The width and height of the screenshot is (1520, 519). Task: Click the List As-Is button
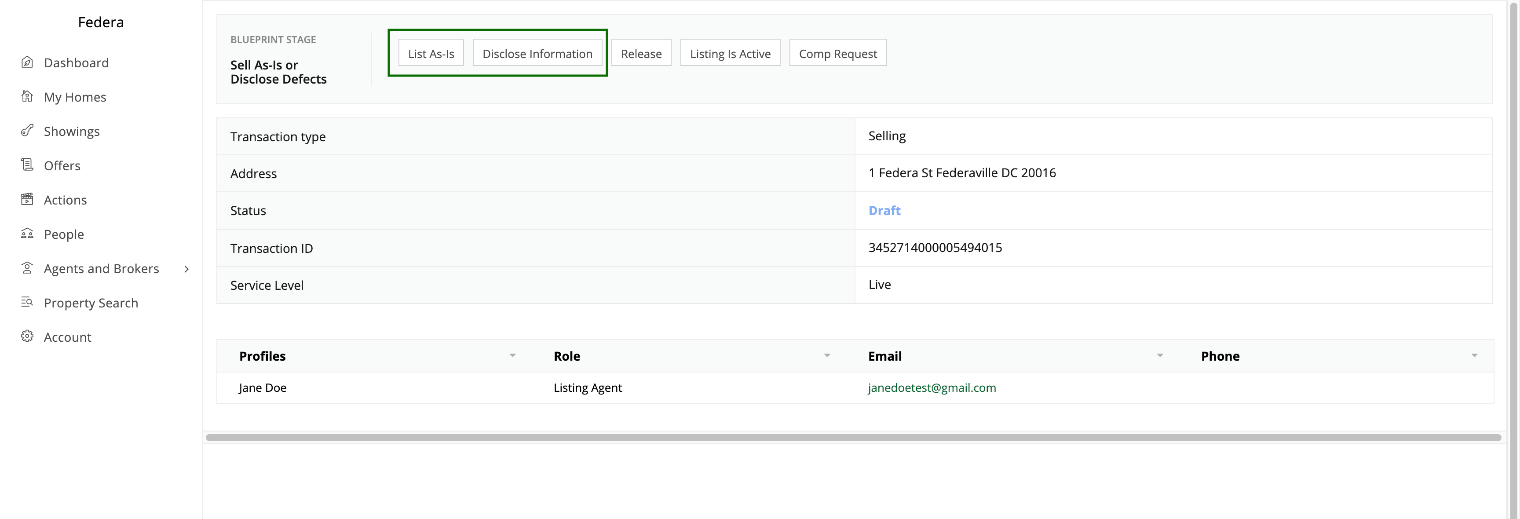coord(431,53)
